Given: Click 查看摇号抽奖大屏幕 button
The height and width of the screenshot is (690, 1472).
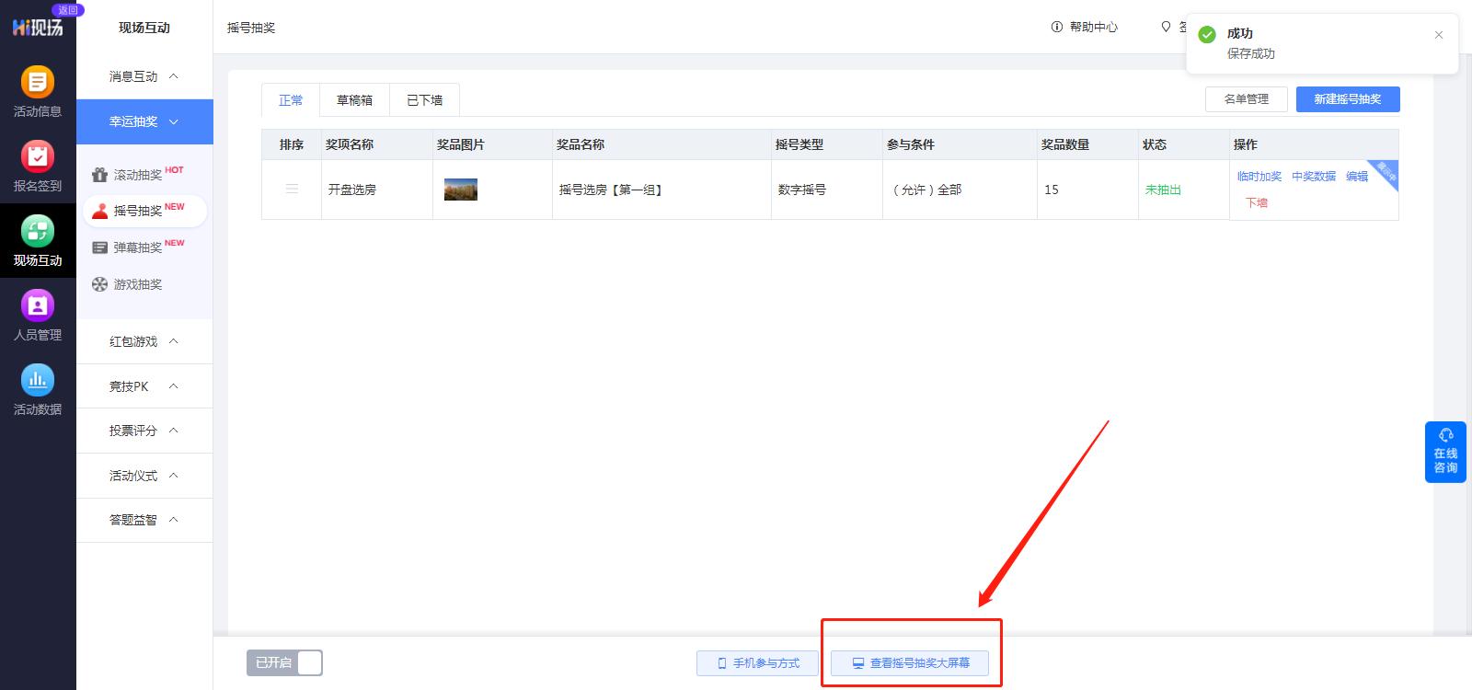Looking at the screenshot, I should click(910, 663).
